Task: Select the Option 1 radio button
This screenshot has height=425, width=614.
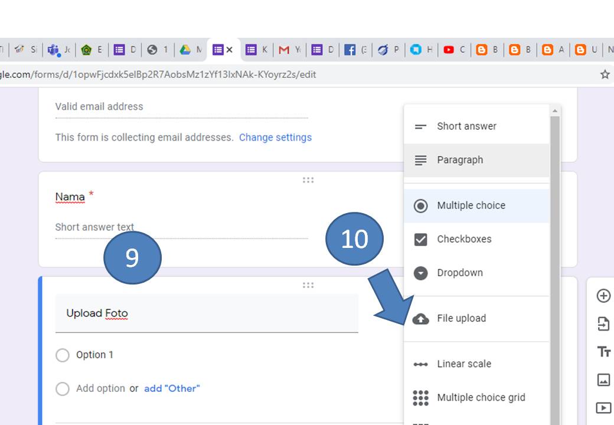Action: 63,355
